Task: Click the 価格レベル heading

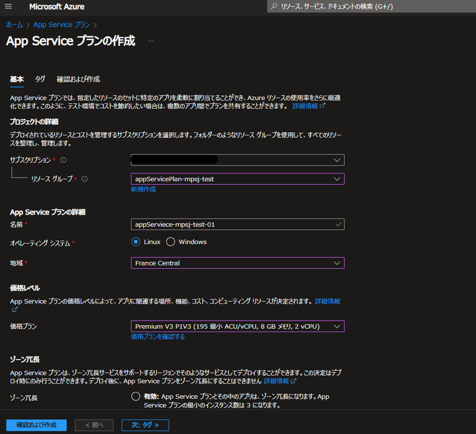Action: click(x=25, y=288)
